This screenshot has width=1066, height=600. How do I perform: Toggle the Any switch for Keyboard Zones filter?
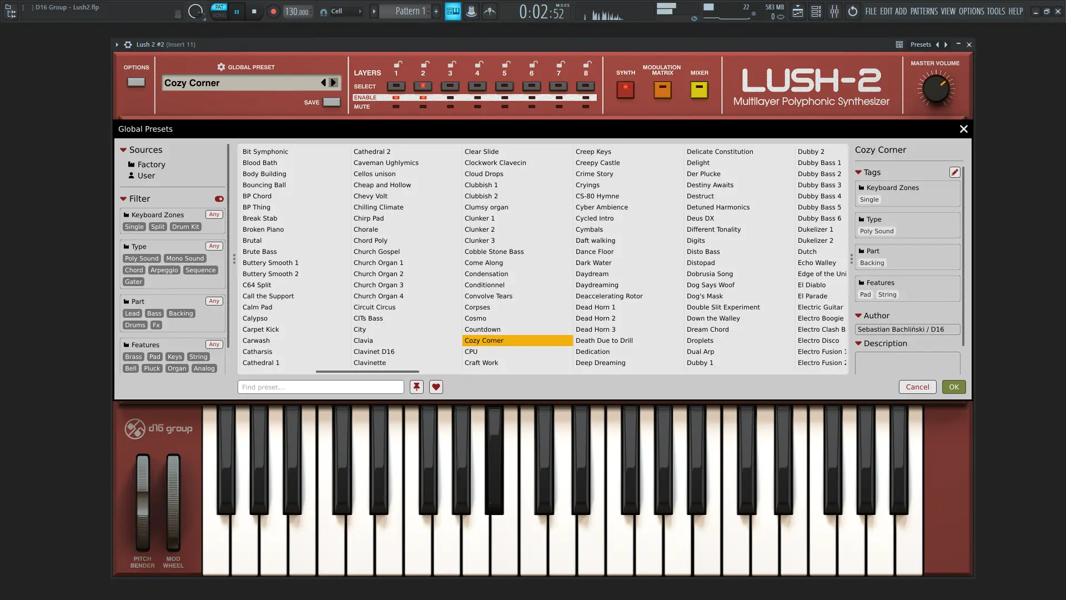(x=214, y=214)
